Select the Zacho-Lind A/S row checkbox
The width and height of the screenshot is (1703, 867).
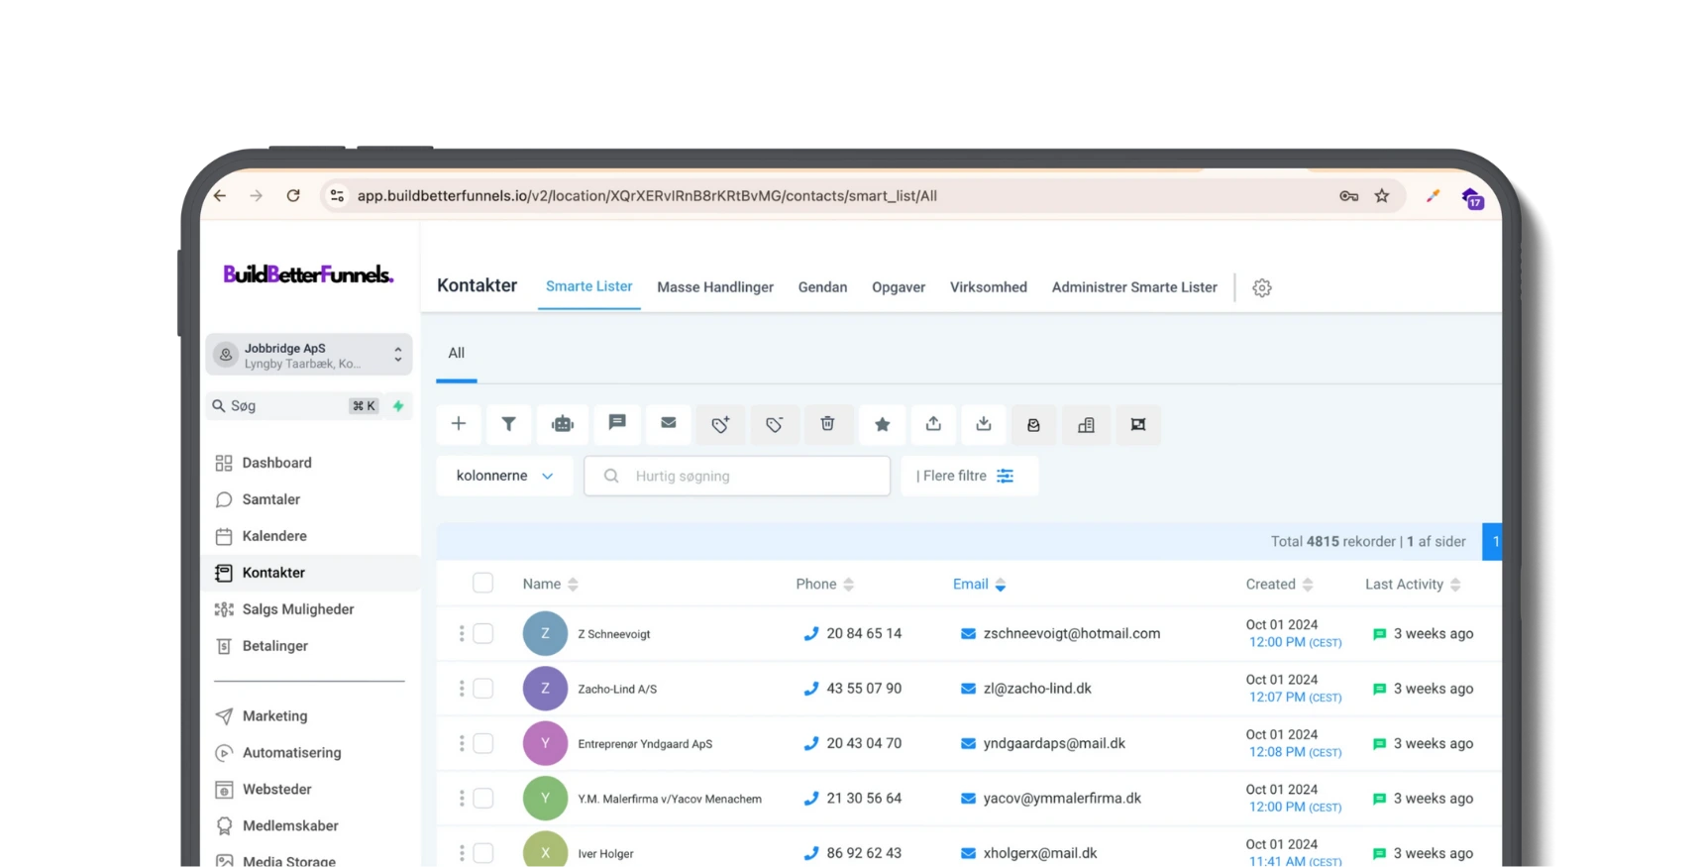pyautogui.click(x=482, y=689)
